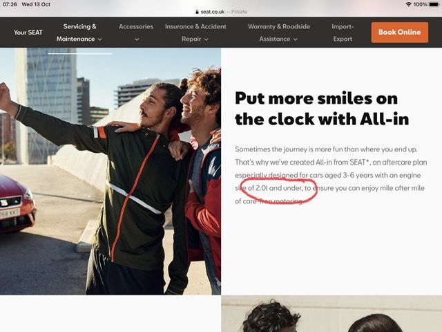Tap the padlock icon beside seat.co.uk

click(x=197, y=12)
